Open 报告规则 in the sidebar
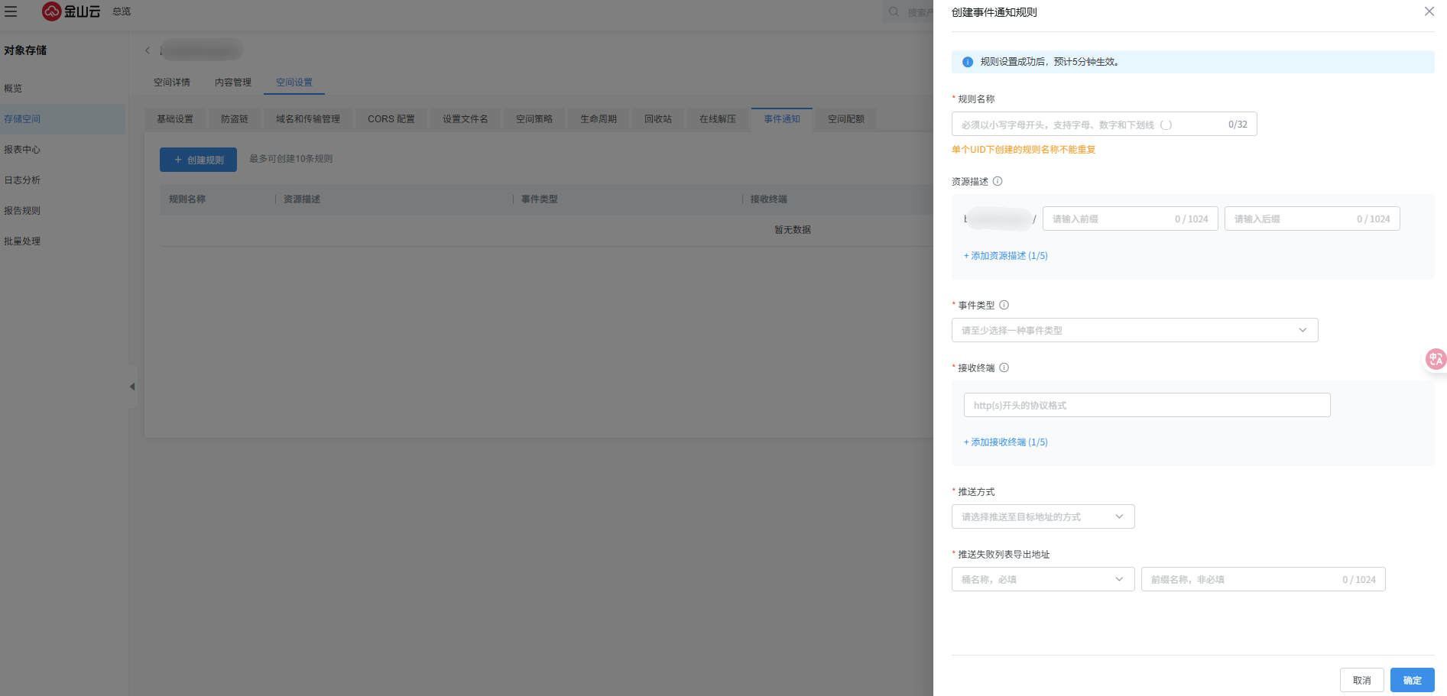The image size is (1447, 696). pyautogui.click(x=63, y=211)
